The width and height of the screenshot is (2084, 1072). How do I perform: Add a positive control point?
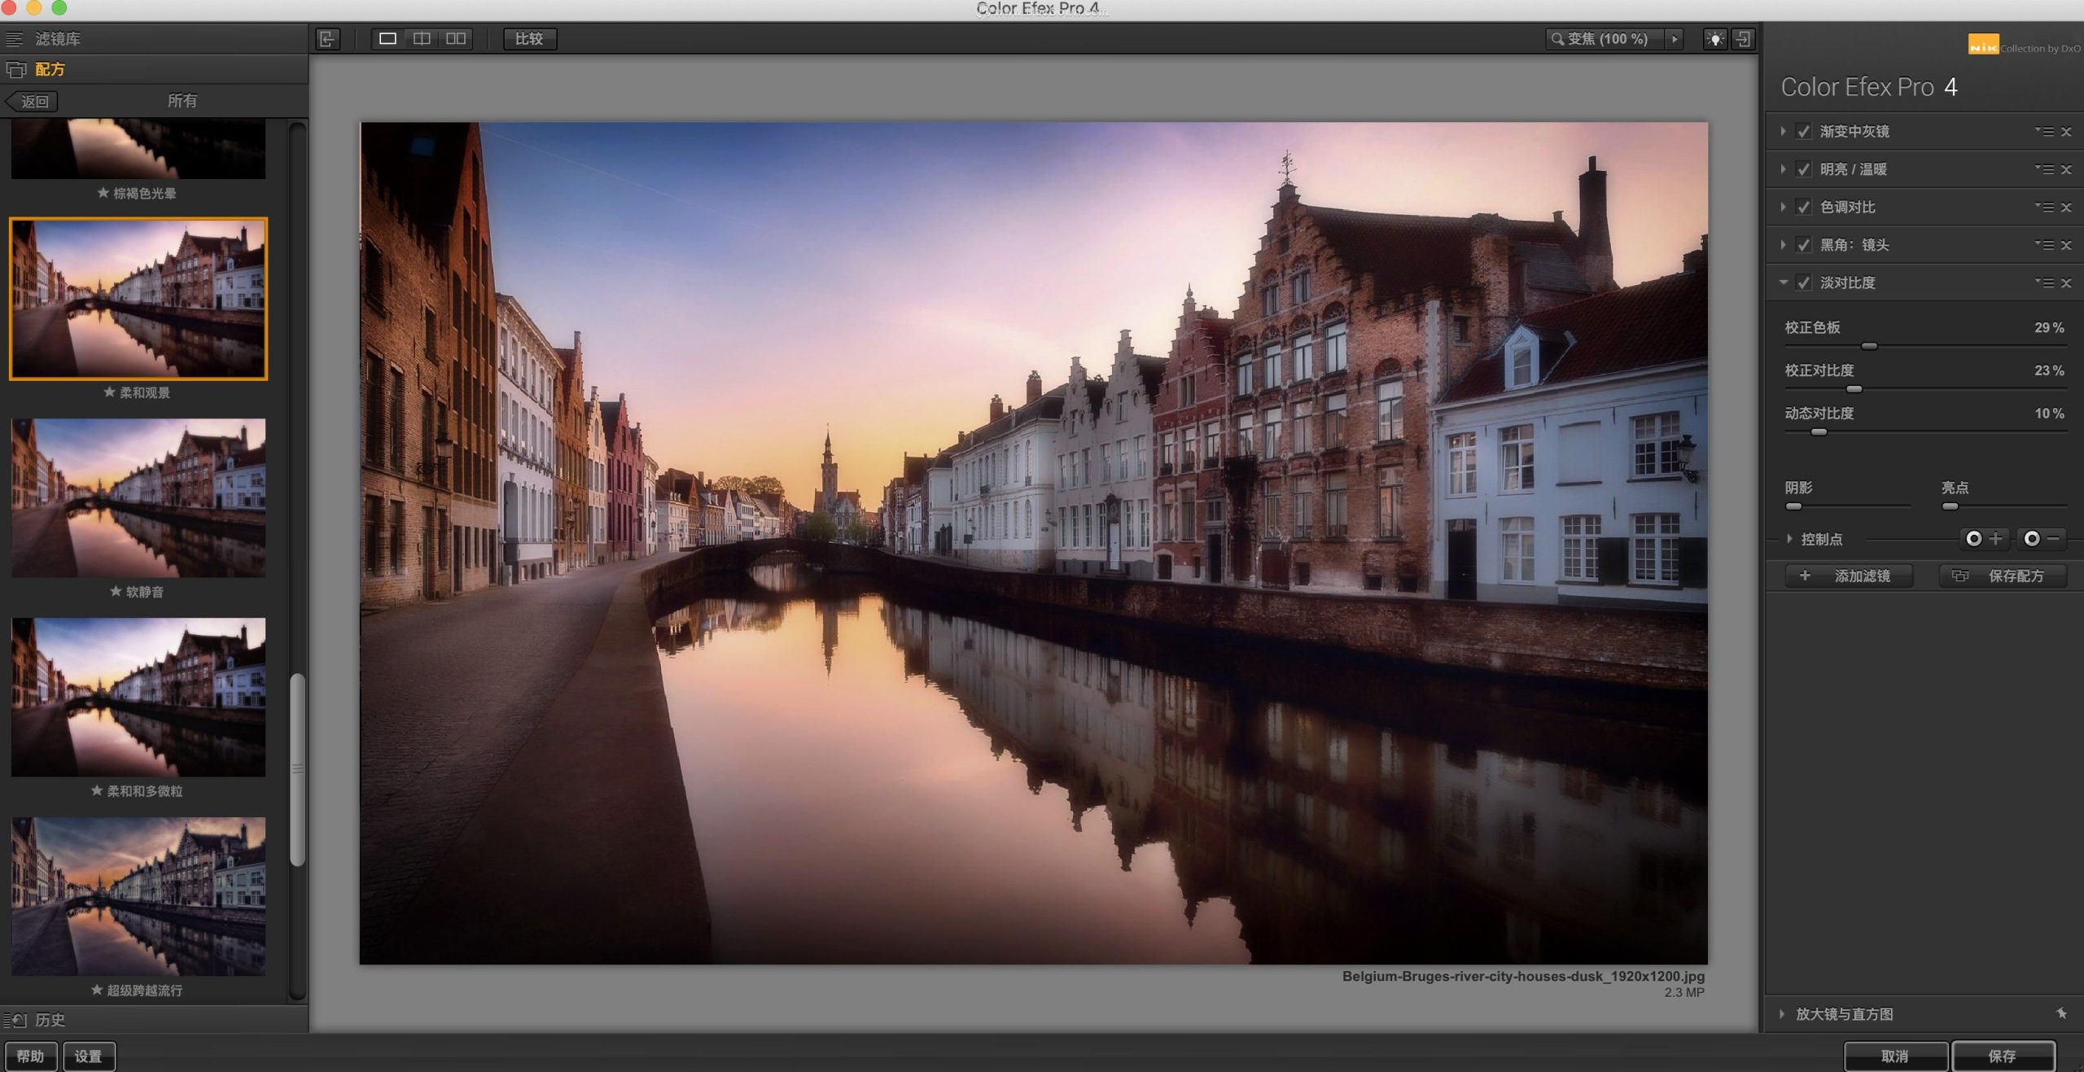1983,538
